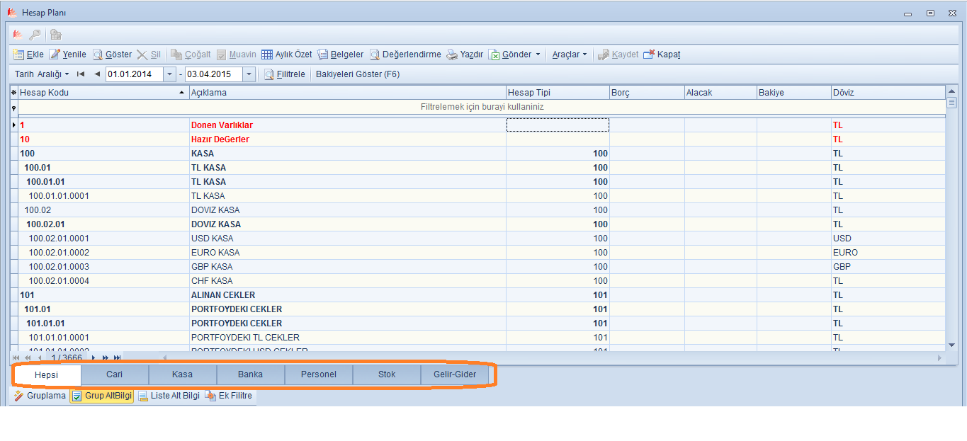Switch to the Cari tab

pyautogui.click(x=115, y=374)
